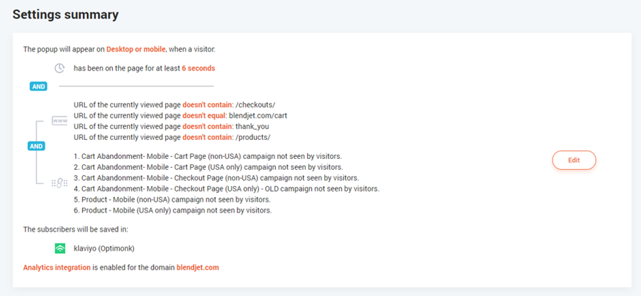
Task: Click the clock timer icon
Action: point(60,68)
